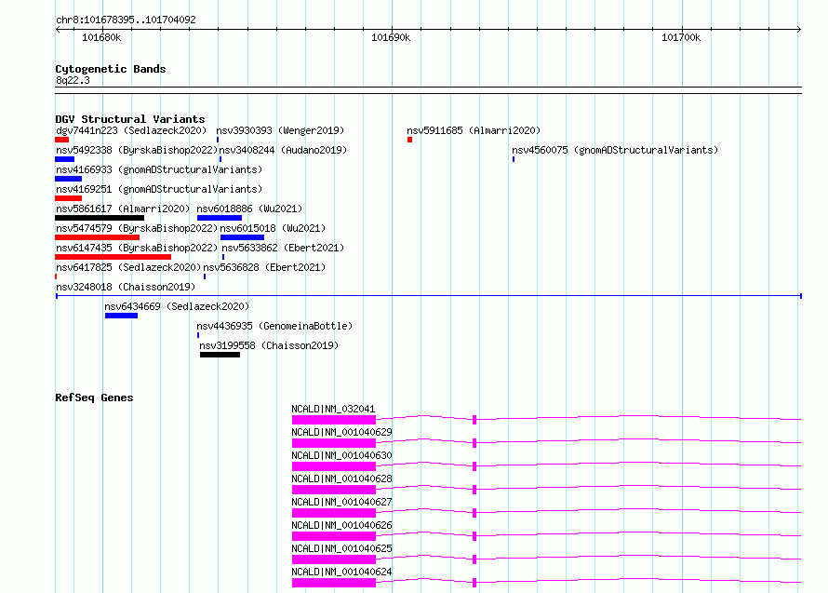Select nsv3408244 (Audano2019) variant label
Screen dimensions: 828x593
(283, 150)
